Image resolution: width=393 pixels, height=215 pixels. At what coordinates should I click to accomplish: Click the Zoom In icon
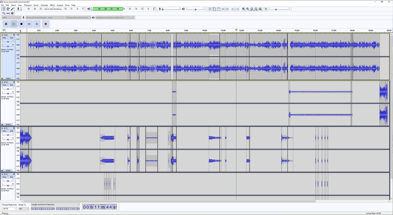click(244, 9)
